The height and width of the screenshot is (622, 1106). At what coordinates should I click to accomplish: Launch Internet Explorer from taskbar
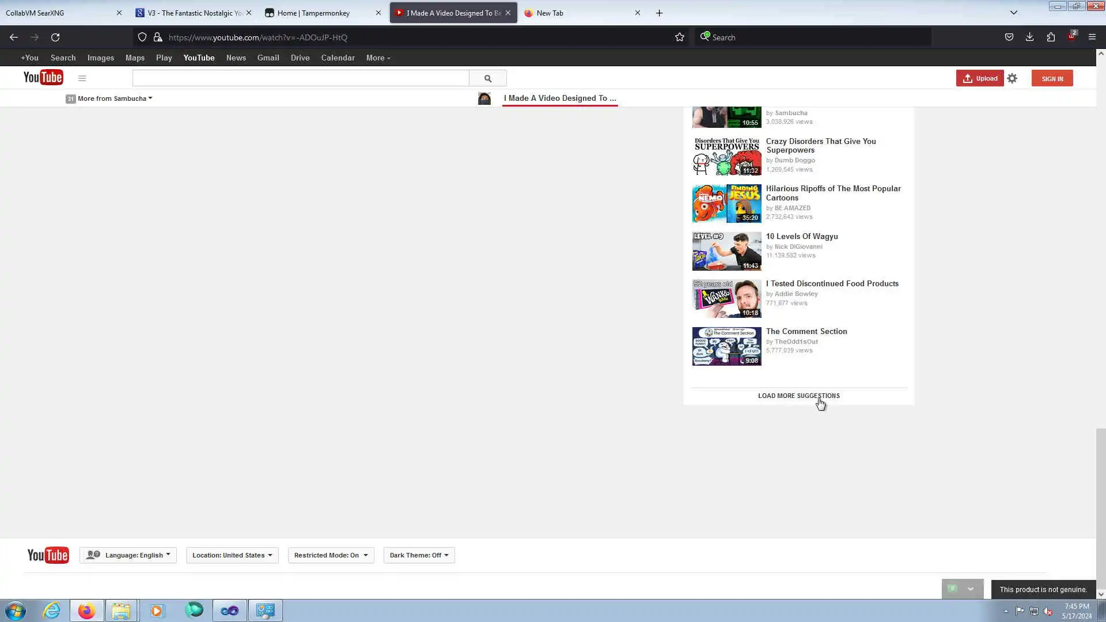[x=52, y=610]
